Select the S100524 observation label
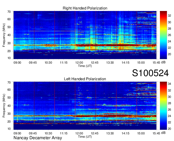 coord(150,73)
